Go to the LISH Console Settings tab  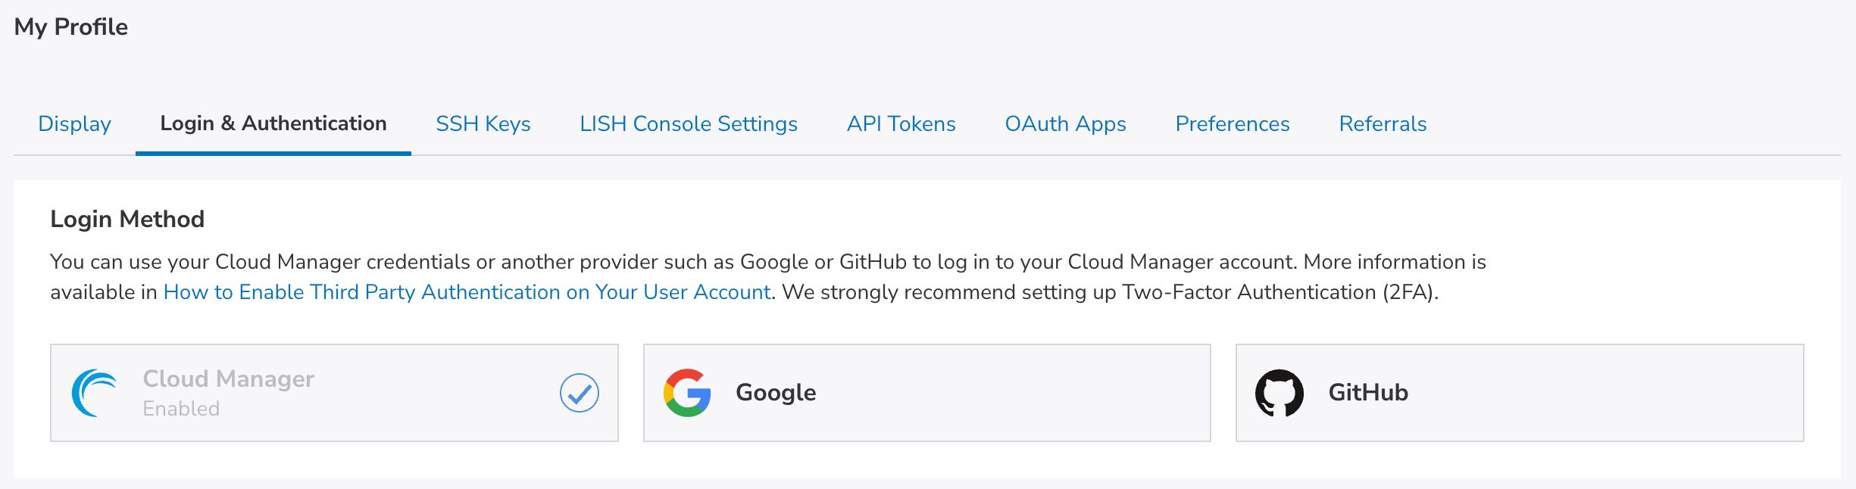coord(689,123)
